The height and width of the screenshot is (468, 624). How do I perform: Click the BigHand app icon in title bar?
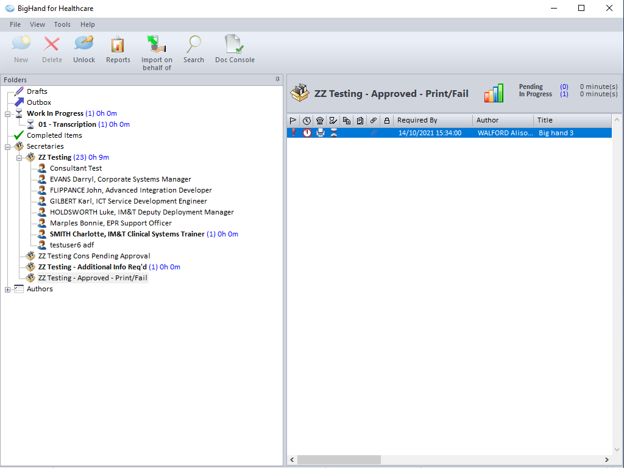(10, 9)
